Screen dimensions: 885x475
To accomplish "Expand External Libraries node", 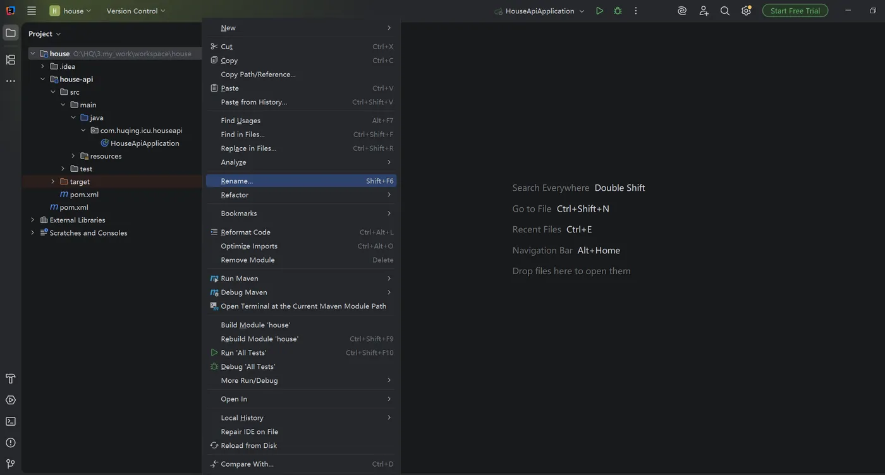I will click(x=33, y=220).
